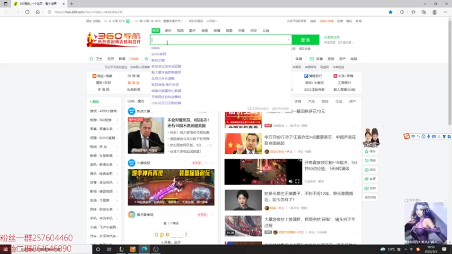Expand the 查看本周天气 dropdown

click(x=173, y=21)
